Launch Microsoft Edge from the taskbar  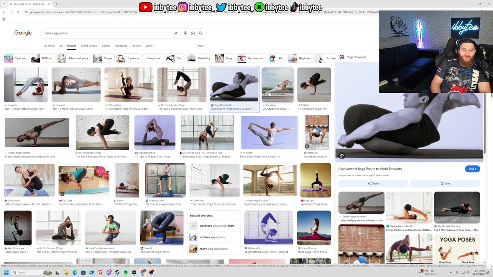tap(75, 272)
